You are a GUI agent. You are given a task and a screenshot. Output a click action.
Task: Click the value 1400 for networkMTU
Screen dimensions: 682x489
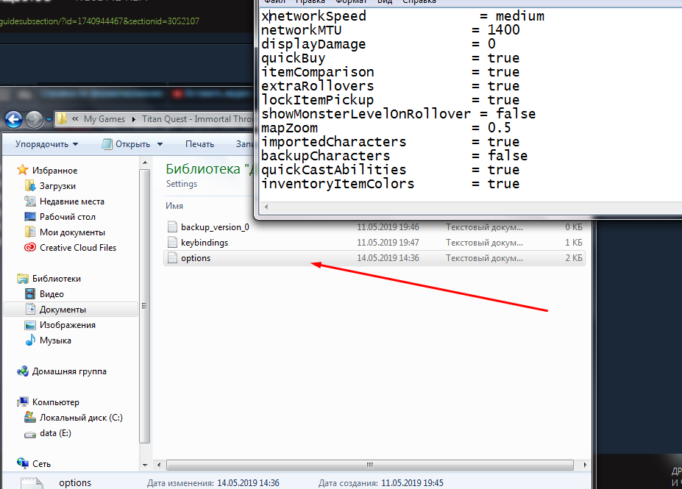[x=504, y=30]
